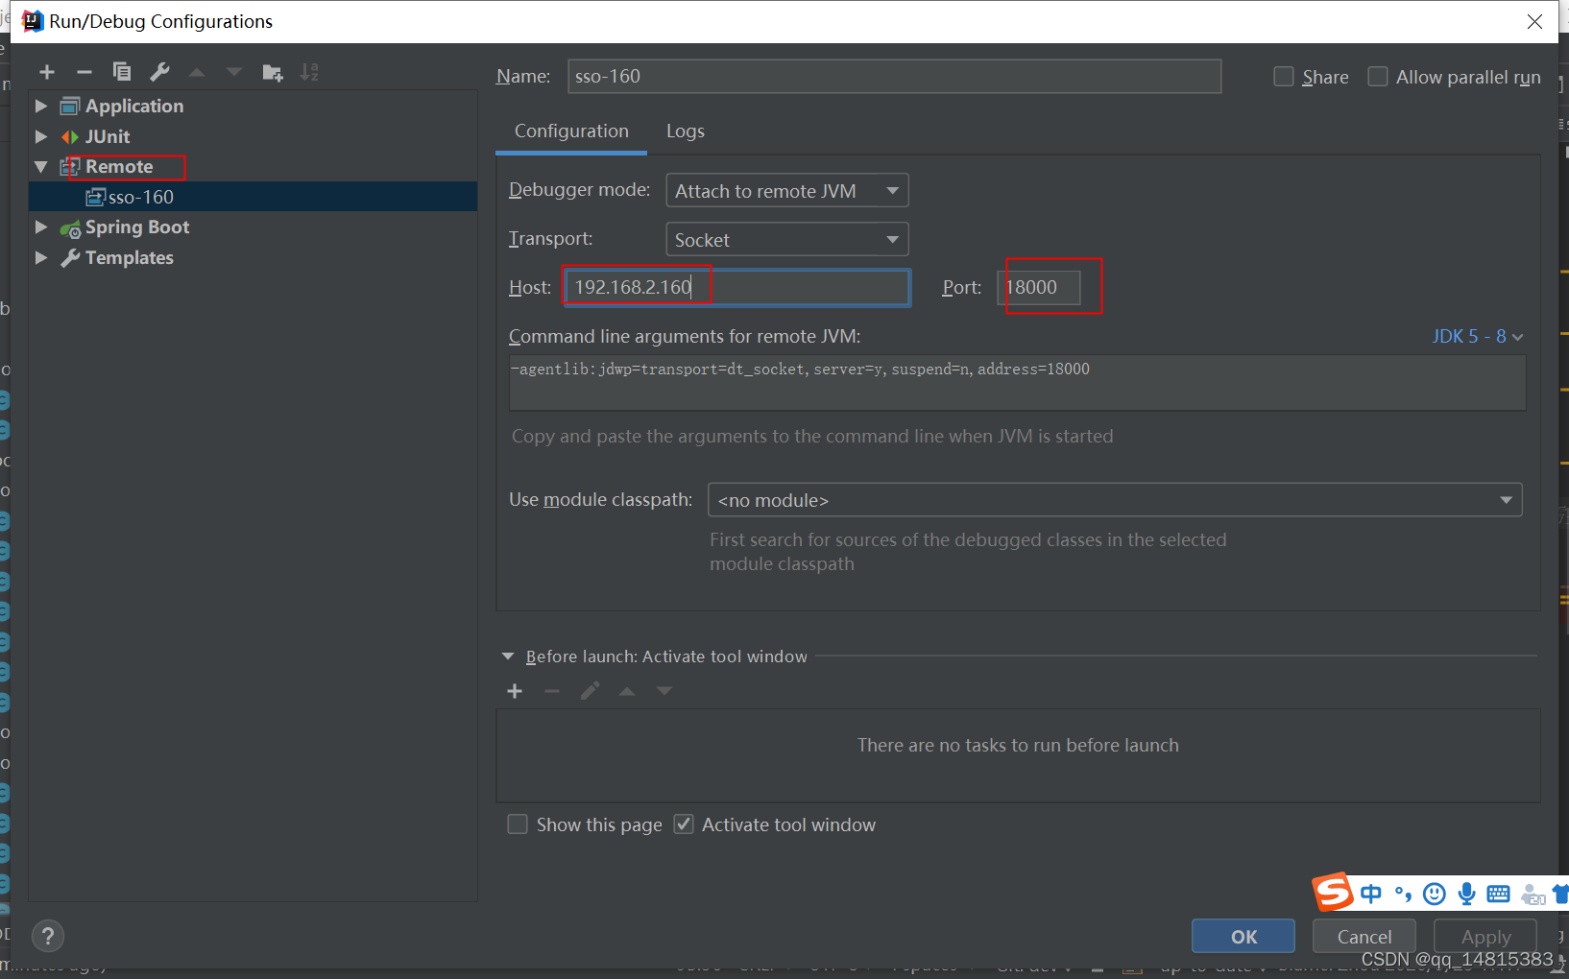Open Debugger mode dropdown

point(787,190)
